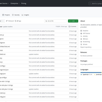Open the .npmignore file entry
The width and height of the screenshot is (102, 102).
point(2,43)
